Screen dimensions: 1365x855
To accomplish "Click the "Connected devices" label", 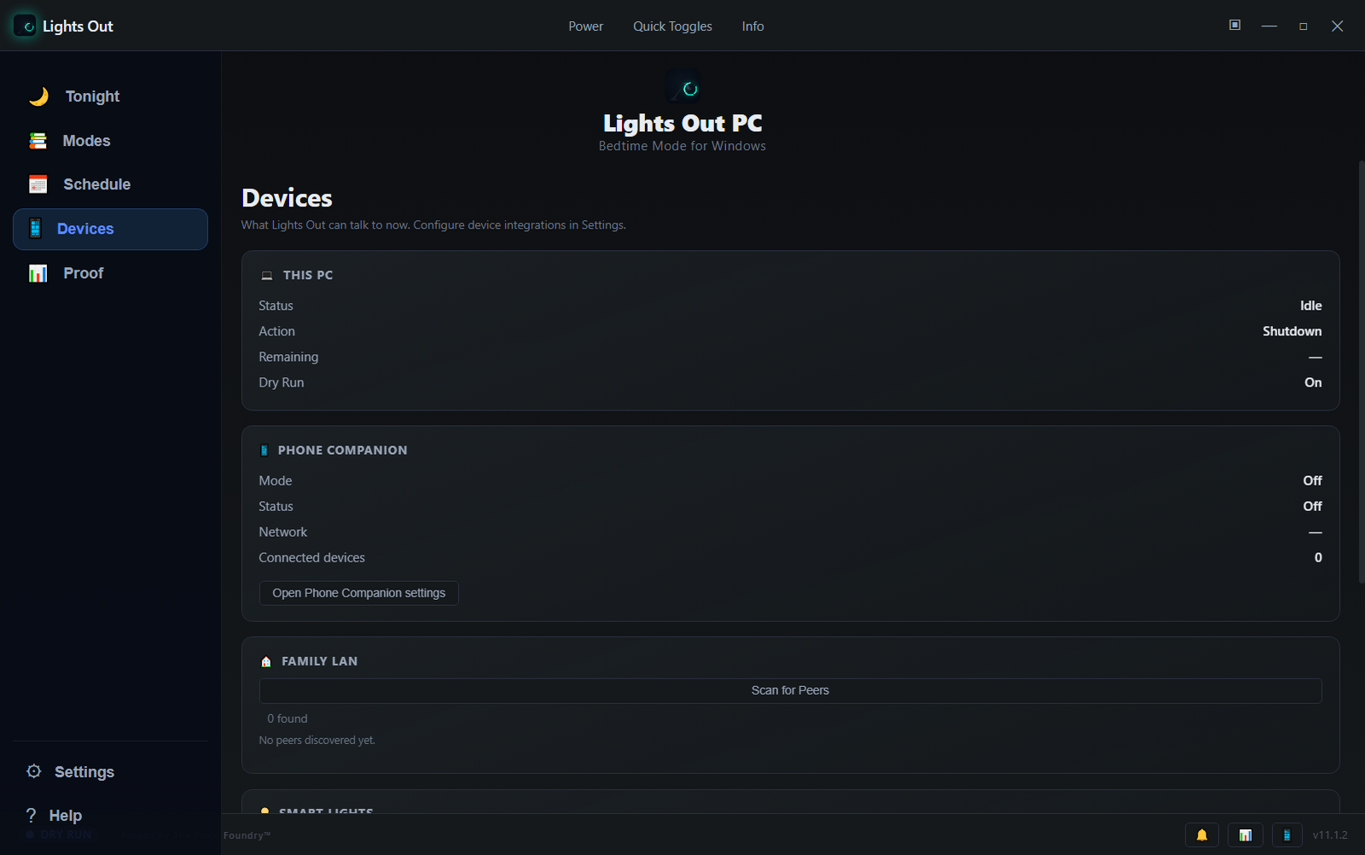I will (x=312, y=557).
